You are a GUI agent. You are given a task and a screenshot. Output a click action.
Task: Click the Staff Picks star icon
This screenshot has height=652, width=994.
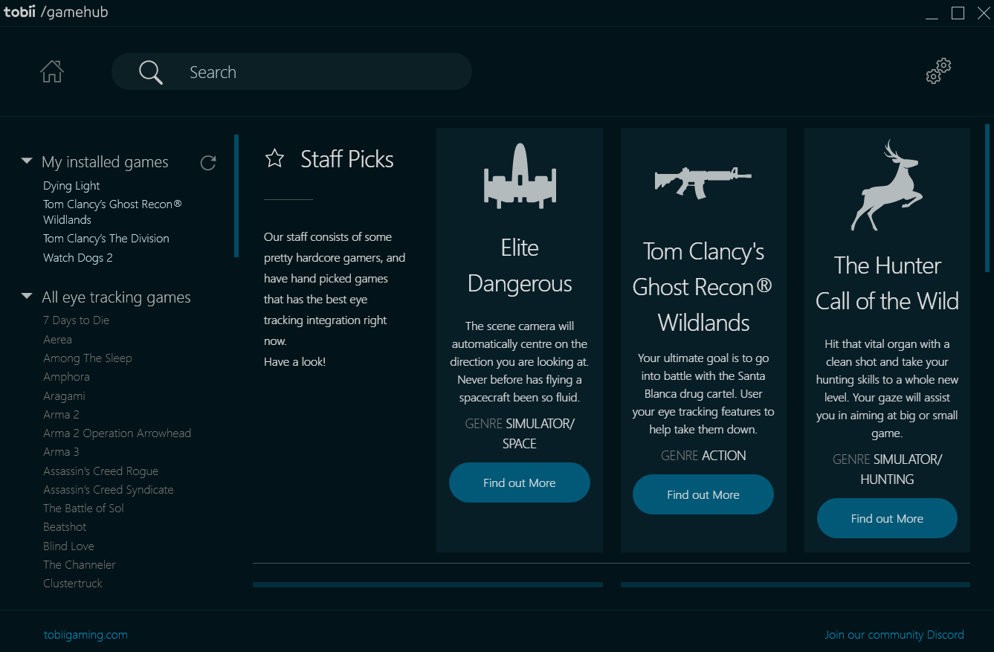(x=275, y=158)
